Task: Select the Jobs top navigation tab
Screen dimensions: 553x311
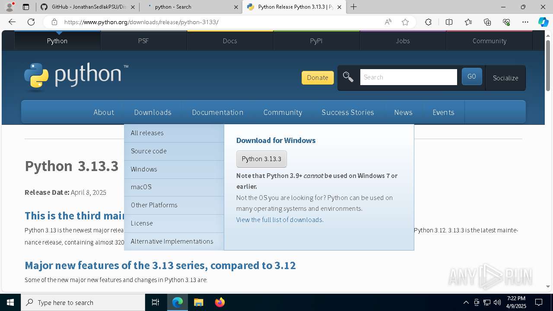Action: [403, 41]
